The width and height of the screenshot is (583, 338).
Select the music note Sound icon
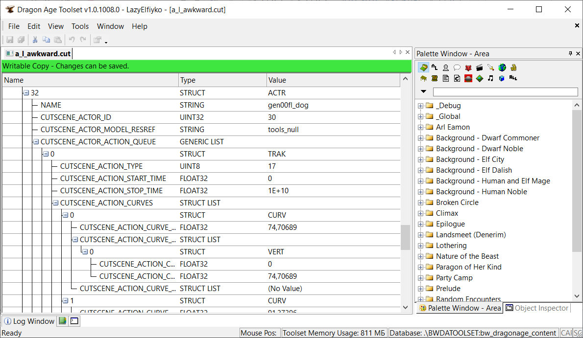tap(491, 78)
